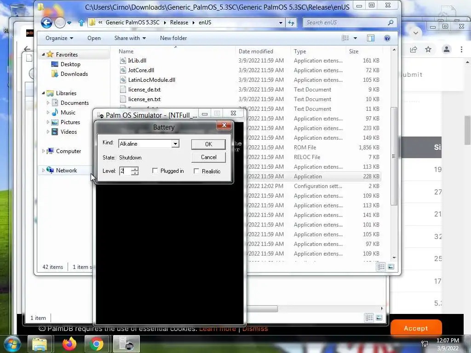Cancel the Battery dialog
The image size is (471, 353).
point(208,157)
